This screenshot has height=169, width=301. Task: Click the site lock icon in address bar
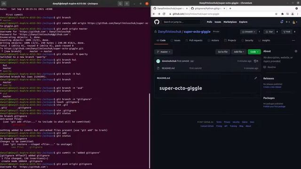pos(170,14)
